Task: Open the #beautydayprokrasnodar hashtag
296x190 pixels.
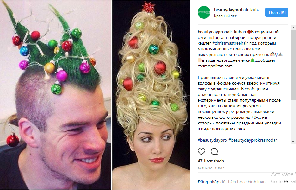Action: point(253,140)
